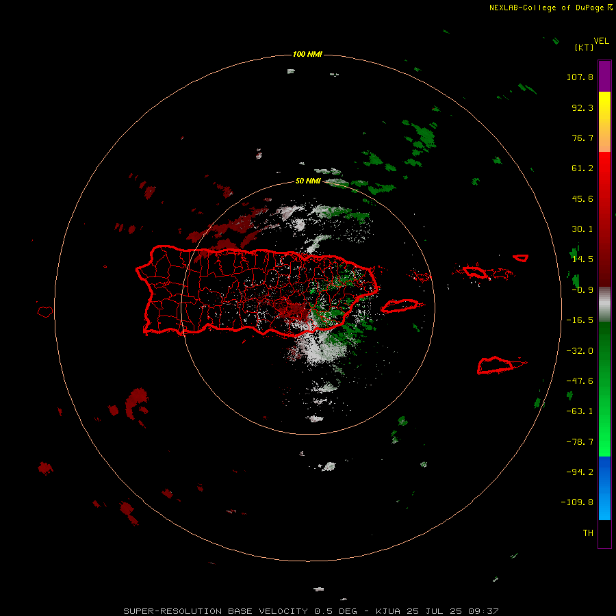Click the 09:37 timestamp in caption
This screenshot has height=616, width=616.
pyautogui.click(x=484, y=611)
